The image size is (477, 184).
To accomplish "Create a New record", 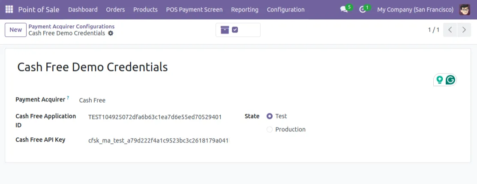I will click(x=15, y=30).
